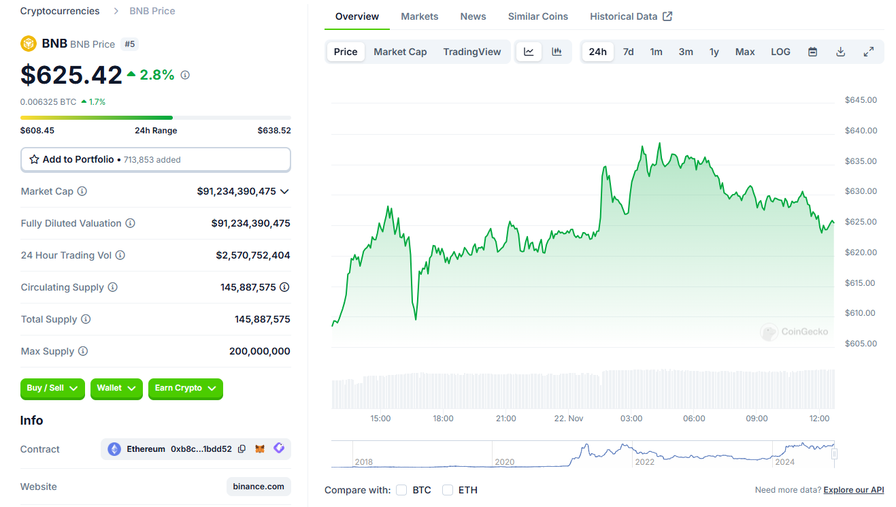Image resolution: width=896 pixels, height=507 pixels.
Task: Click the MetaMask fox icon
Action: (260, 449)
